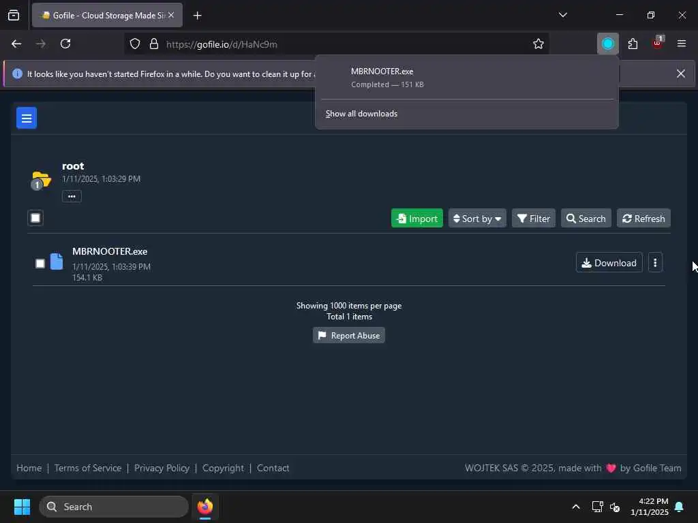698x523 pixels.
Task: Click the Windows taskbar Search box
Action: coord(114,507)
